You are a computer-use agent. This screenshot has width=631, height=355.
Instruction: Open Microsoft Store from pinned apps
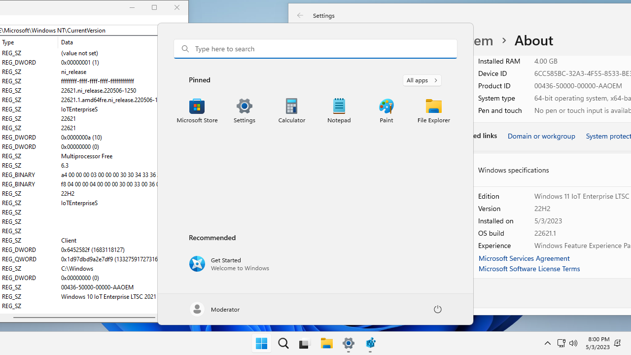coord(197,111)
